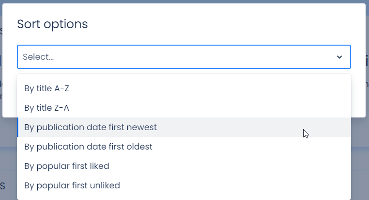The width and height of the screenshot is (369, 200).
Task: Sort alphabetically ascending by title
Action: click(50, 88)
